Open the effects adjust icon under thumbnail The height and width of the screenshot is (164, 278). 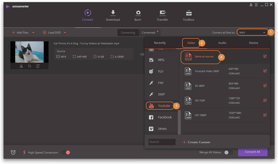point(38,66)
